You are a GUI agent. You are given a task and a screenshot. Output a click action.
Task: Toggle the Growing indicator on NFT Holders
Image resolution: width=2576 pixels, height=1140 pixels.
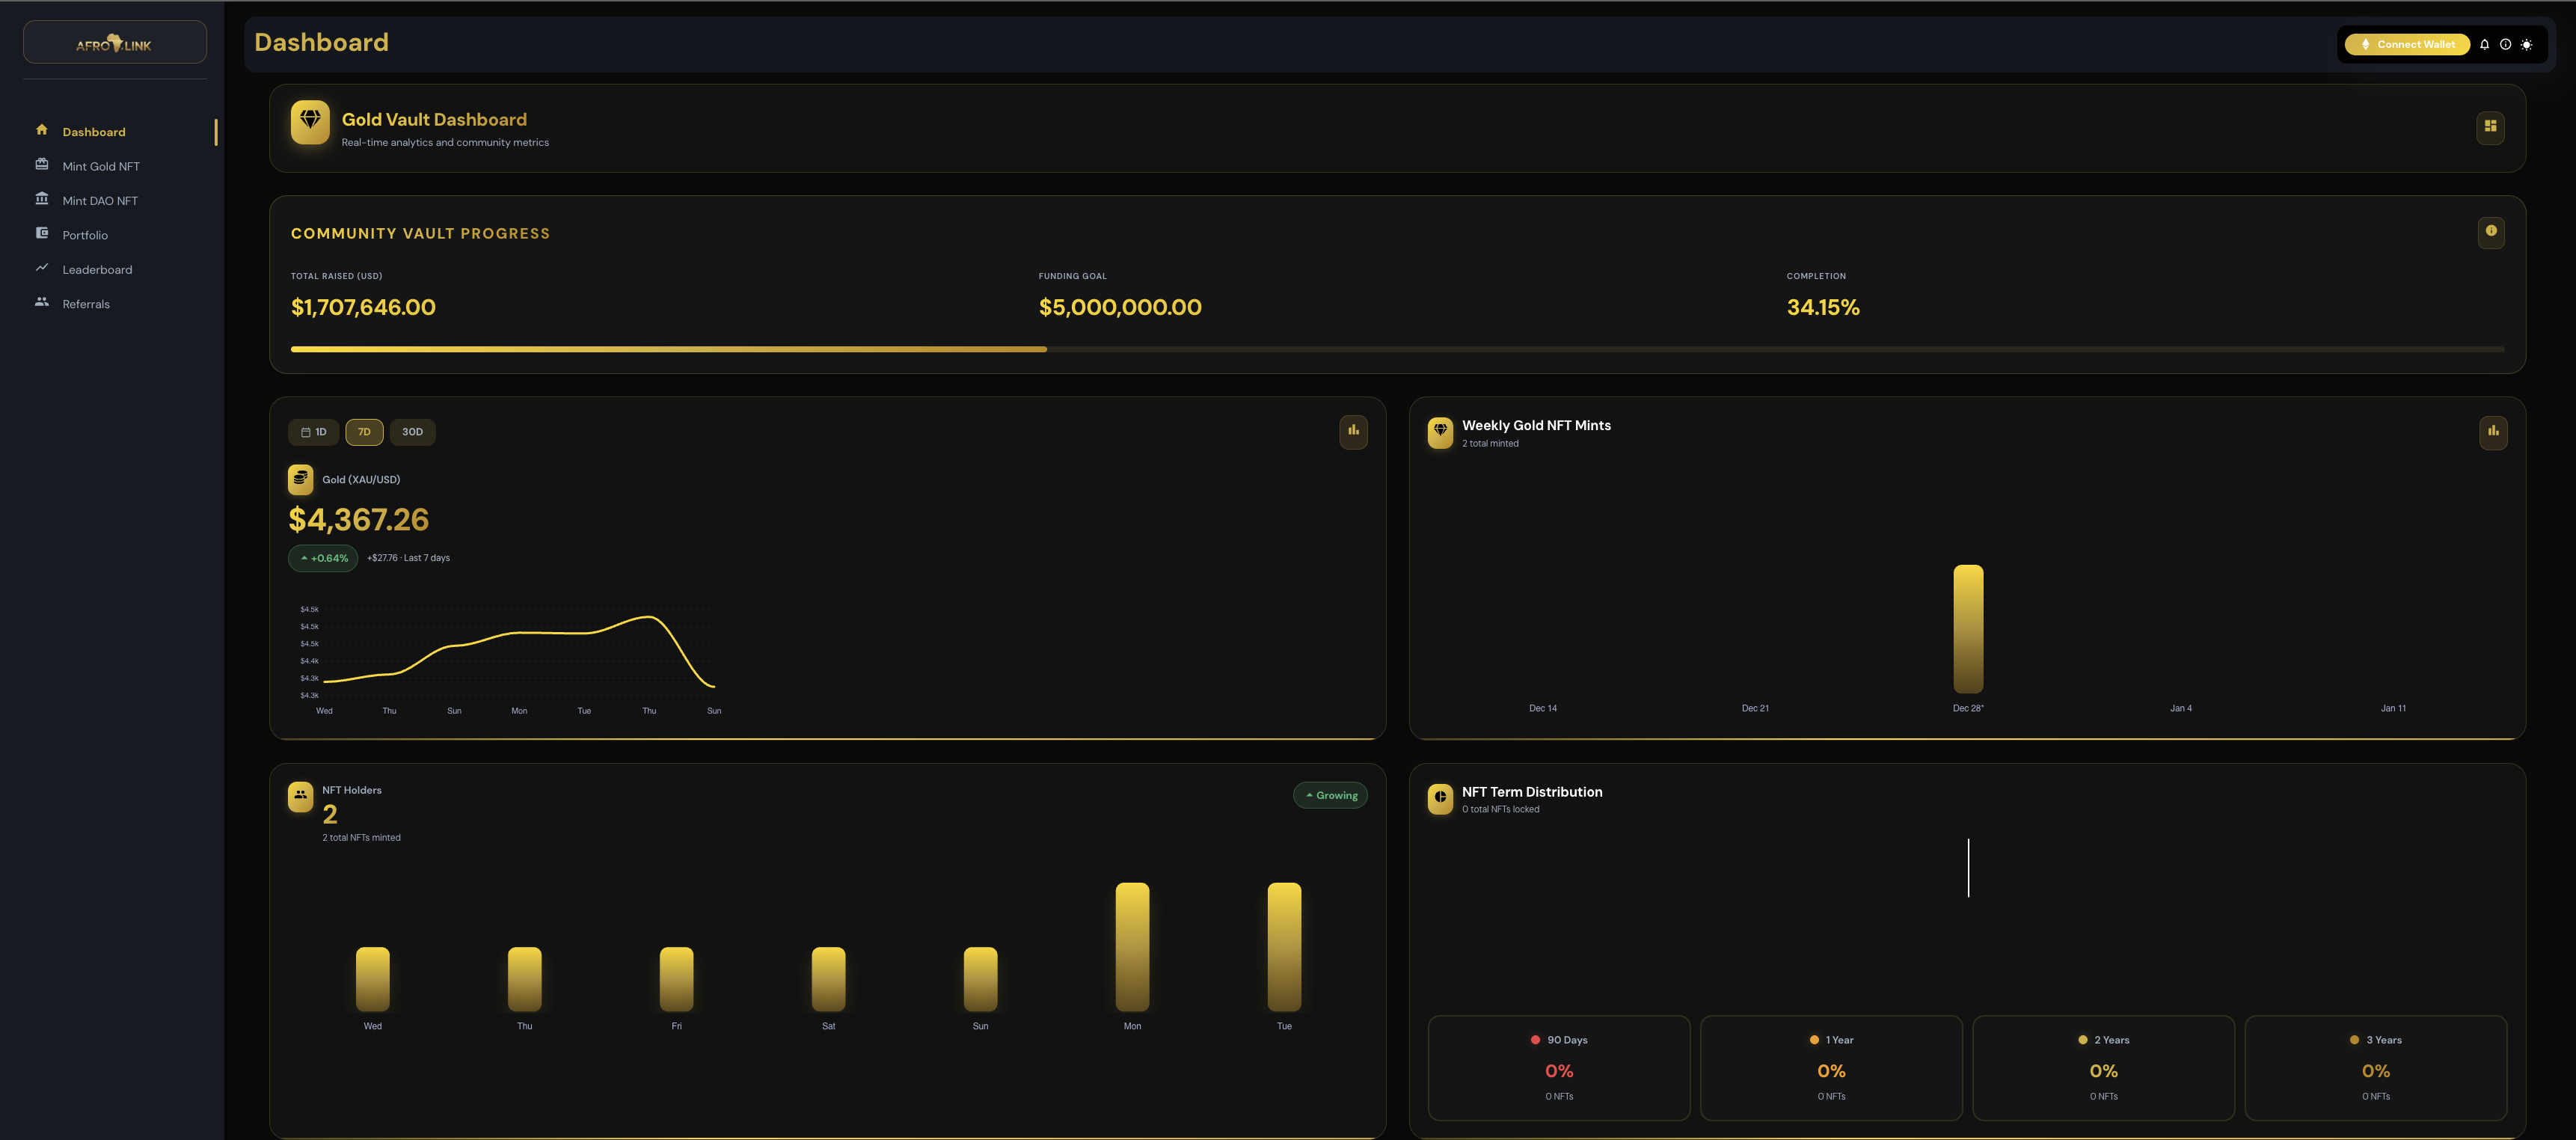1330,795
